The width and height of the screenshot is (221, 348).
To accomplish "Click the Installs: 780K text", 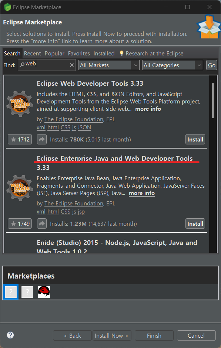I will pyautogui.click(x=90, y=139).
